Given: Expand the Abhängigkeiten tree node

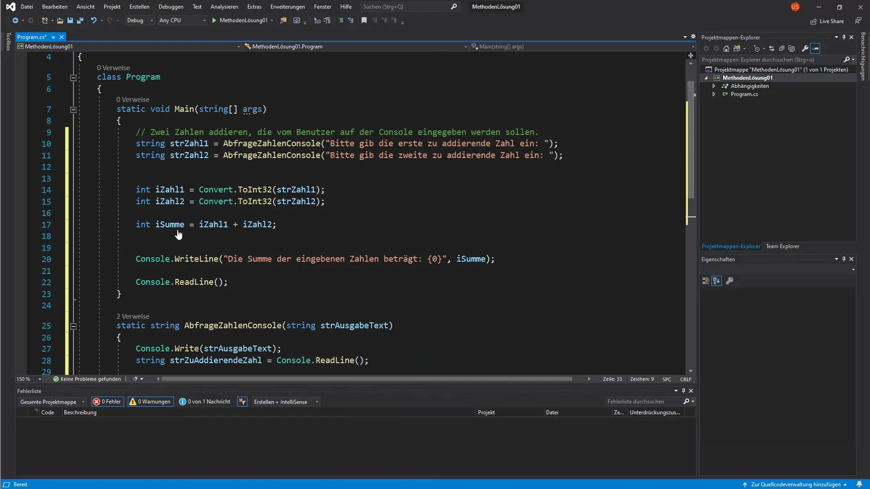Looking at the screenshot, I should coord(714,86).
